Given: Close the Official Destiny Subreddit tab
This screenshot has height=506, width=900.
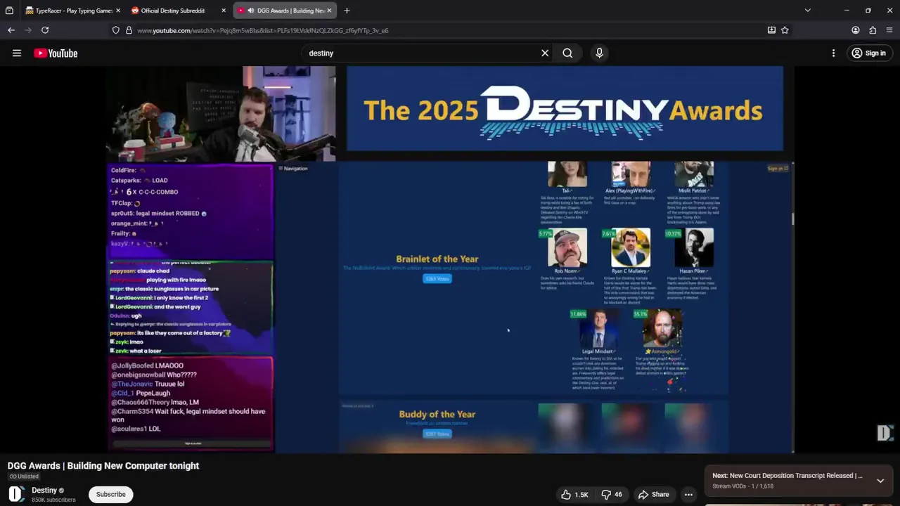Looking at the screenshot, I should pos(224,11).
